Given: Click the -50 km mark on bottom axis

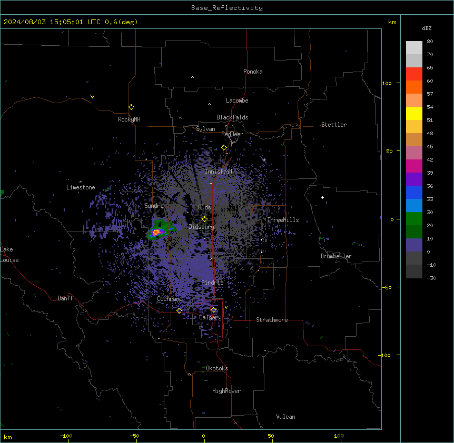Looking at the screenshot, I should (x=134, y=436).
